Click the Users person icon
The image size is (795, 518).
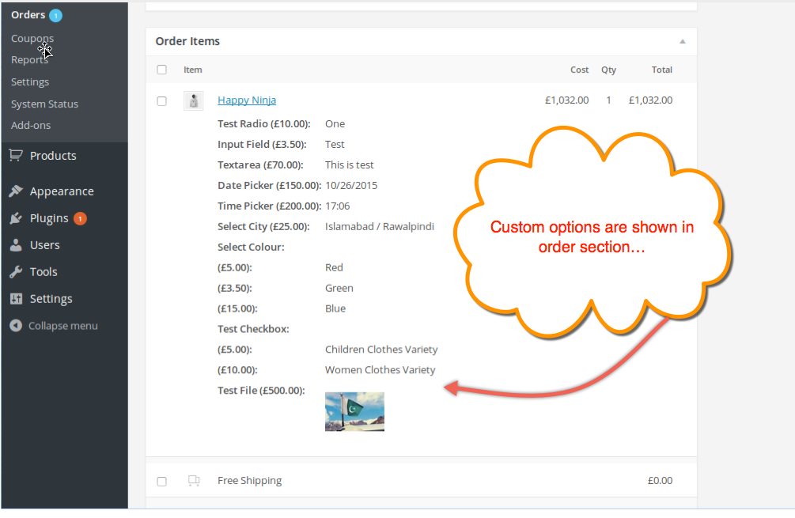pos(16,245)
